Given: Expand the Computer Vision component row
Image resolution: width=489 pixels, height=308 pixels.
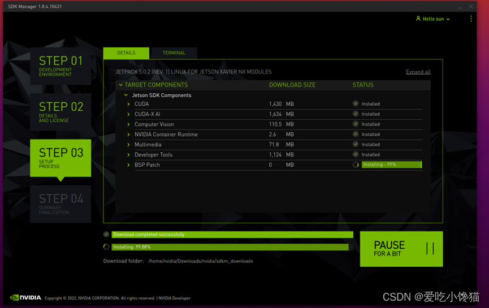Looking at the screenshot, I should [x=128, y=124].
